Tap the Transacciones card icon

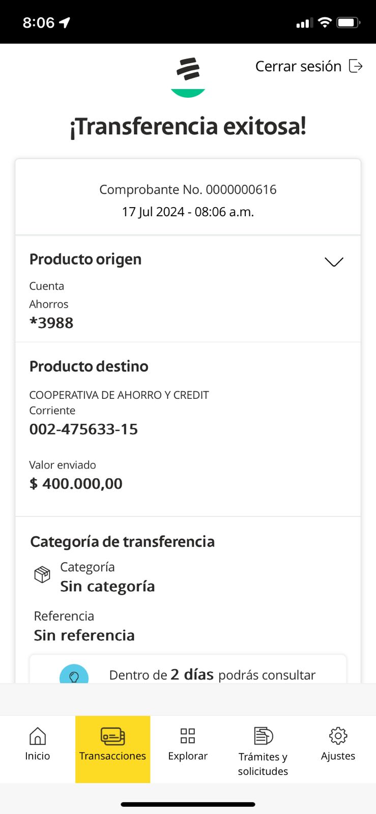112,736
